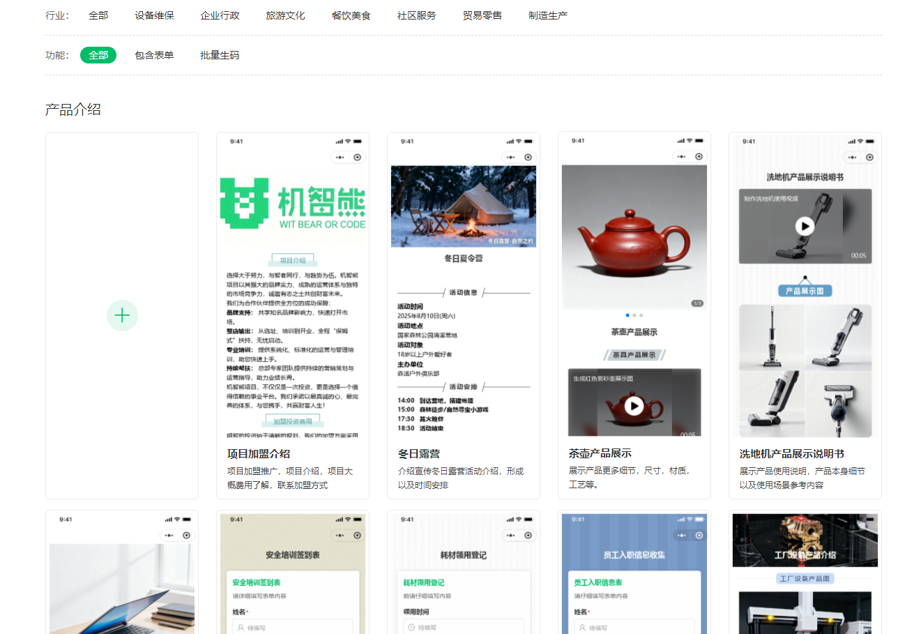This screenshot has height=634, width=914.
Task: Click the capsule menu dots in 茶壶产品展示 preview
Action: pyautogui.click(x=682, y=158)
